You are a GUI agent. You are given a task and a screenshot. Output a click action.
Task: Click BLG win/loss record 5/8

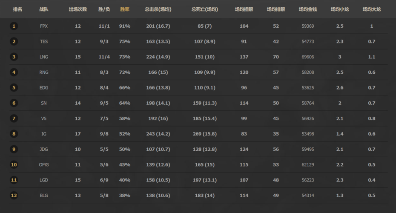point(104,196)
